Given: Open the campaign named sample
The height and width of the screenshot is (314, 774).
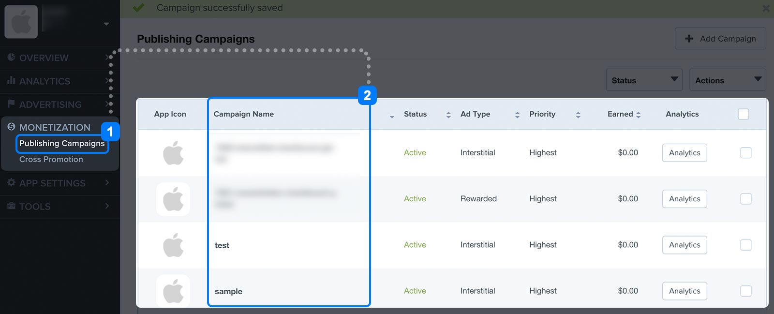Looking at the screenshot, I should [228, 291].
